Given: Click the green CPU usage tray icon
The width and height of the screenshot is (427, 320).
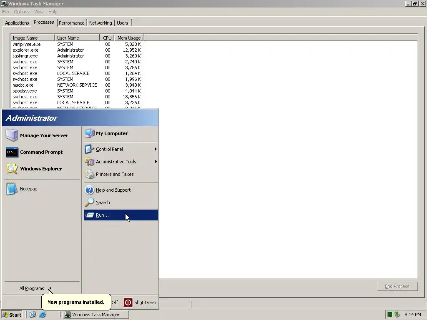Looking at the screenshot, I should (390, 315).
